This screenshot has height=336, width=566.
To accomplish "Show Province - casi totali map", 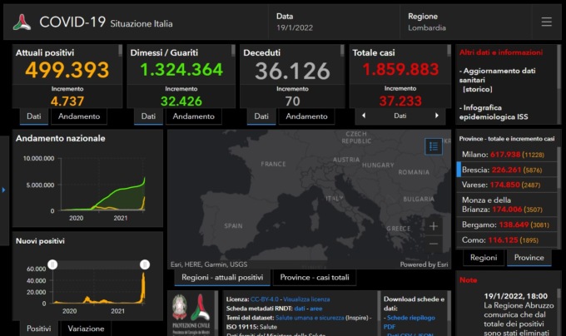I will (315, 277).
